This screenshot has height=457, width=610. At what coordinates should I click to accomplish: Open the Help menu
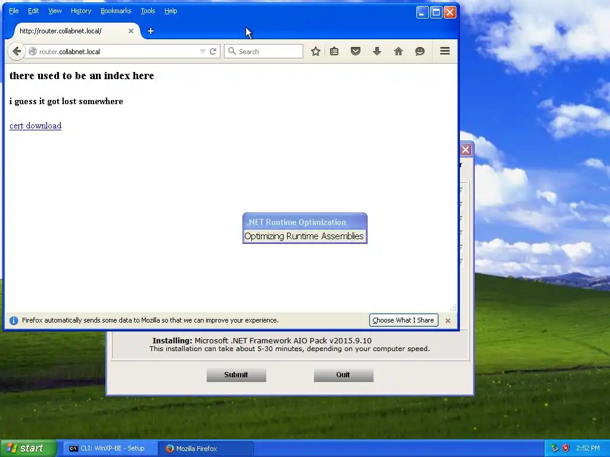171,11
